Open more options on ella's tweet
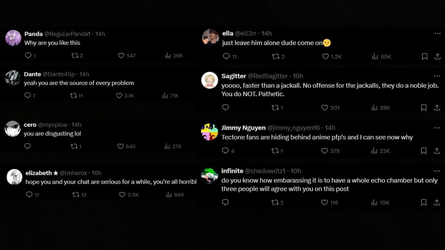 (x=437, y=33)
